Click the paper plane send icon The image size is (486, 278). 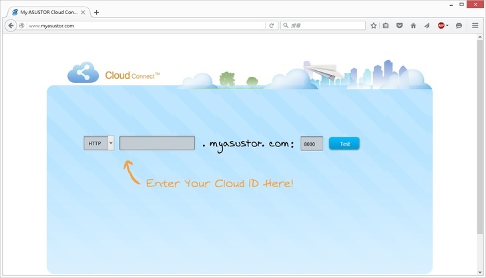click(427, 25)
